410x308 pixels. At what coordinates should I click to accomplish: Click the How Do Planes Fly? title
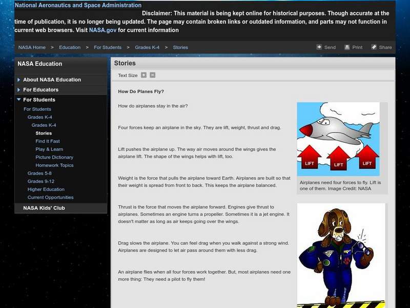click(x=141, y=91)
